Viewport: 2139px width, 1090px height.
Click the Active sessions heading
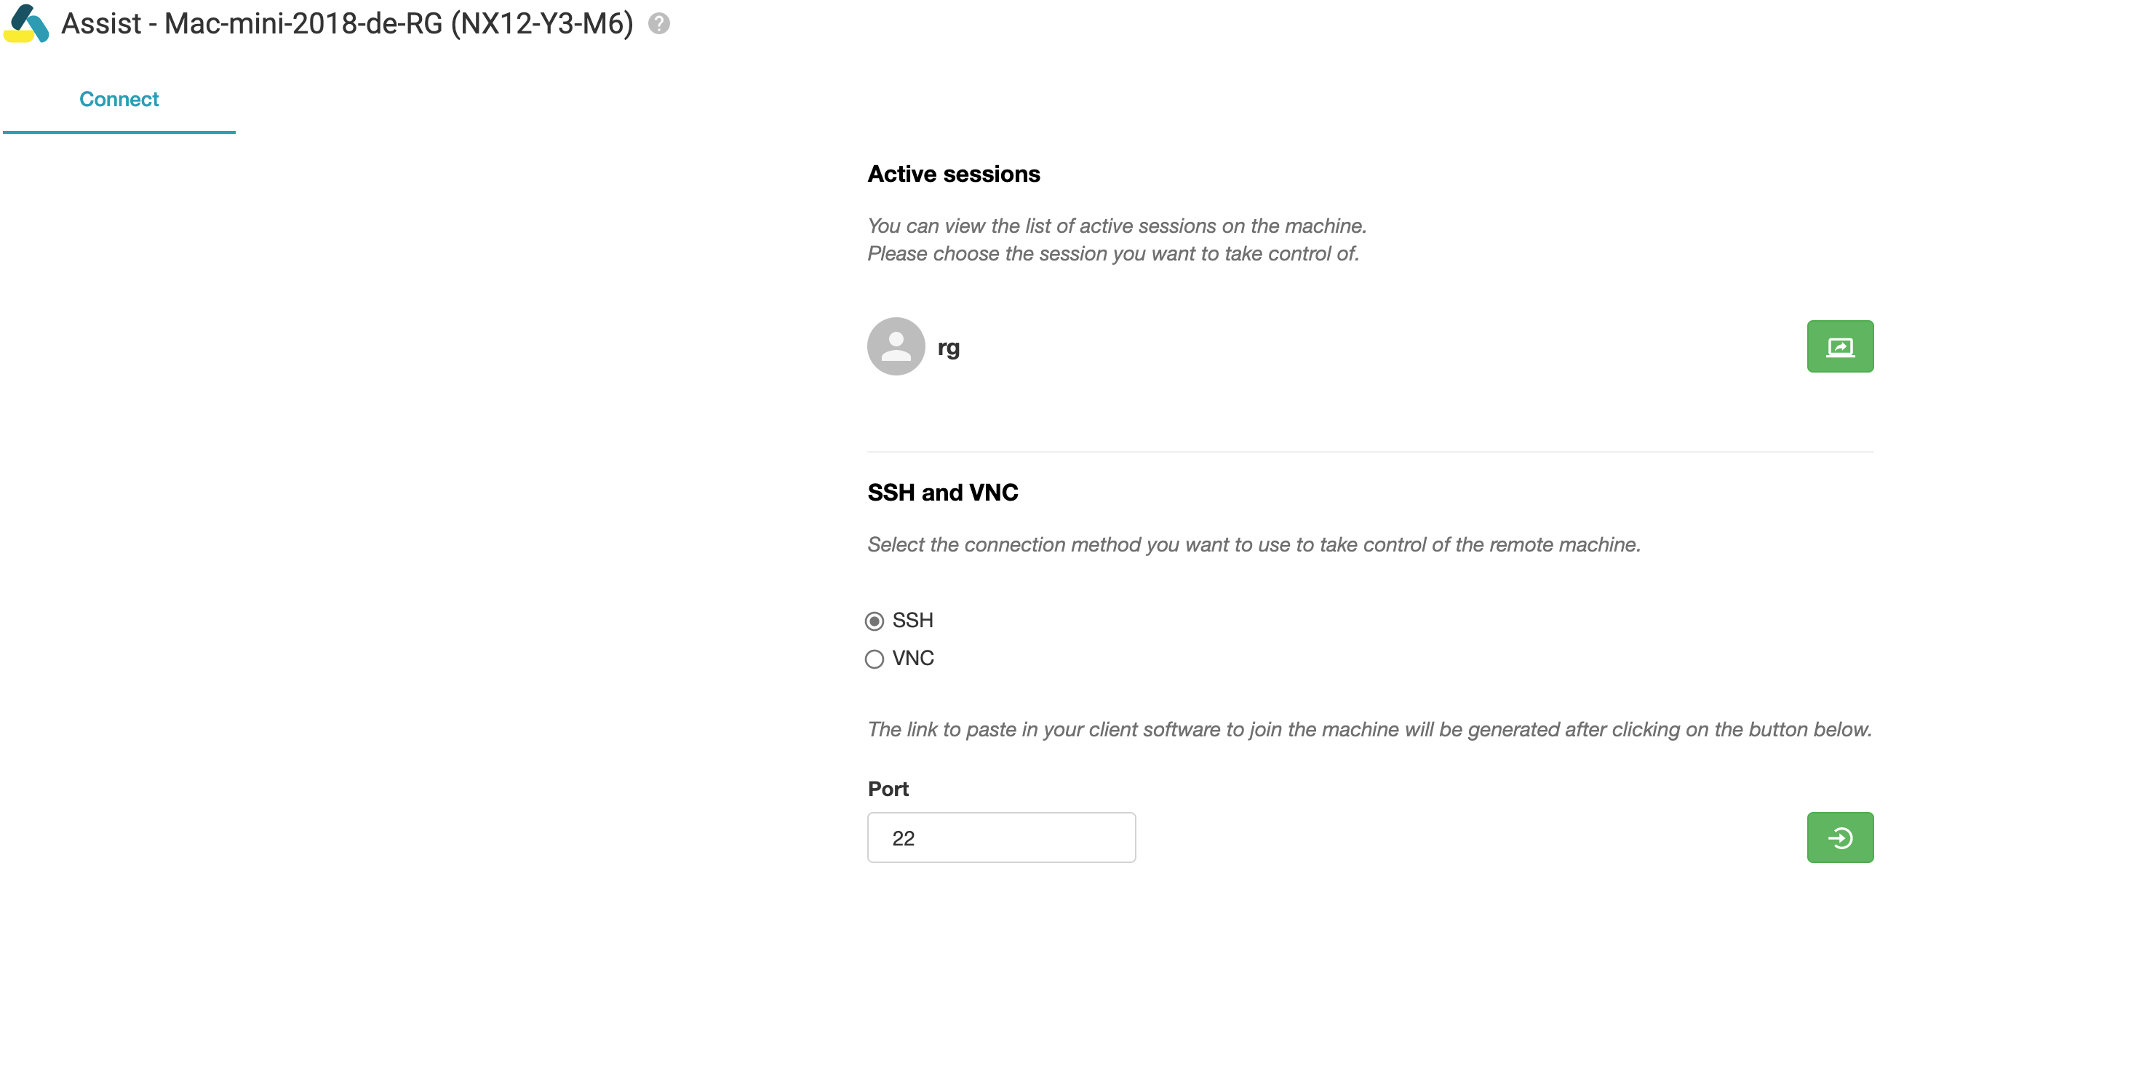click(x=953, y=173)
